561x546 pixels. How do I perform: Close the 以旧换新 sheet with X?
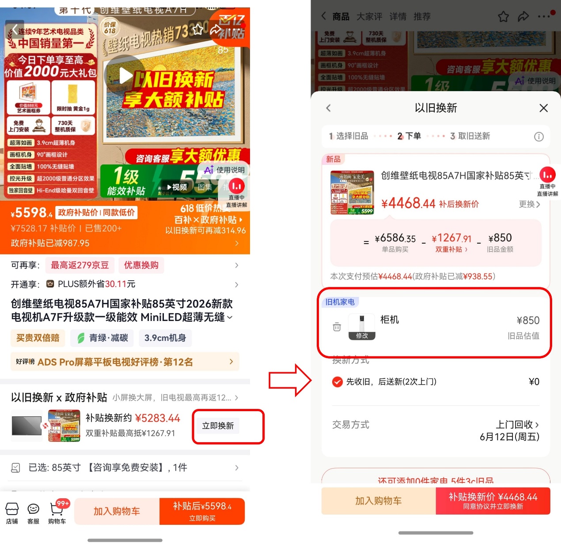click(x=544, y=108)
